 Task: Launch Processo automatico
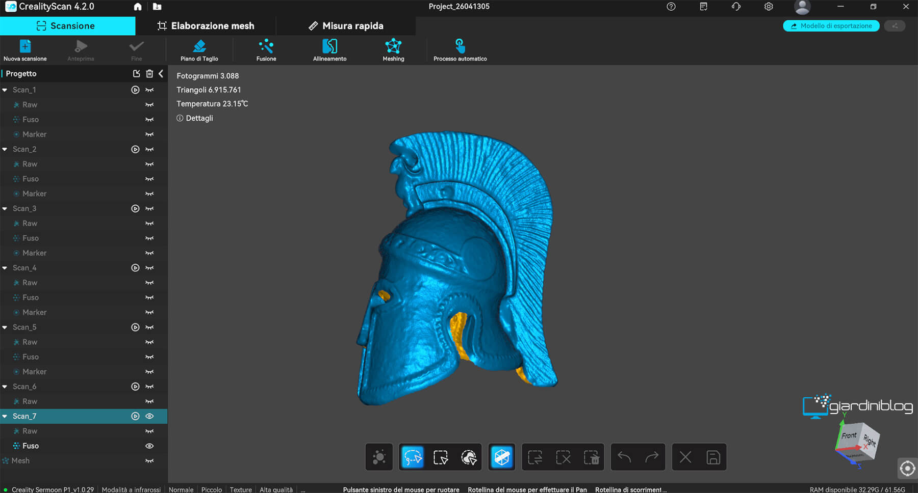click(x=460, y=46)
